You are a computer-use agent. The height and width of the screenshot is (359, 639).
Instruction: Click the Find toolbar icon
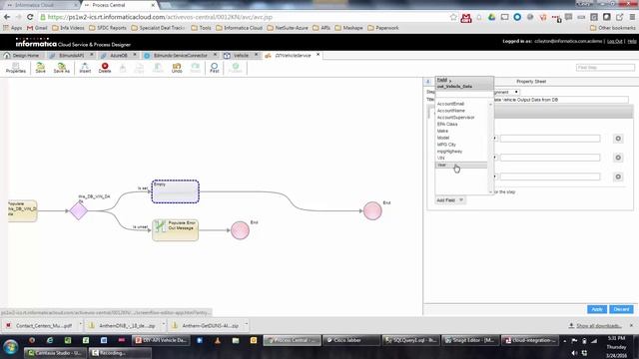pyautogui.click(x=214, y=68)
